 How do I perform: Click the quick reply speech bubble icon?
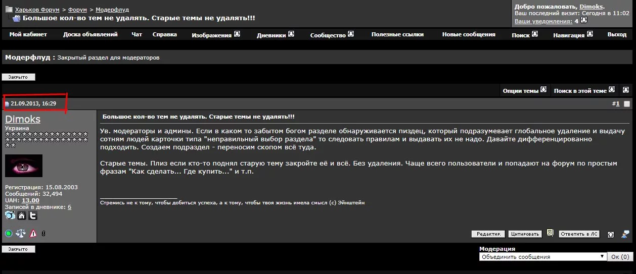pos(625,234)
